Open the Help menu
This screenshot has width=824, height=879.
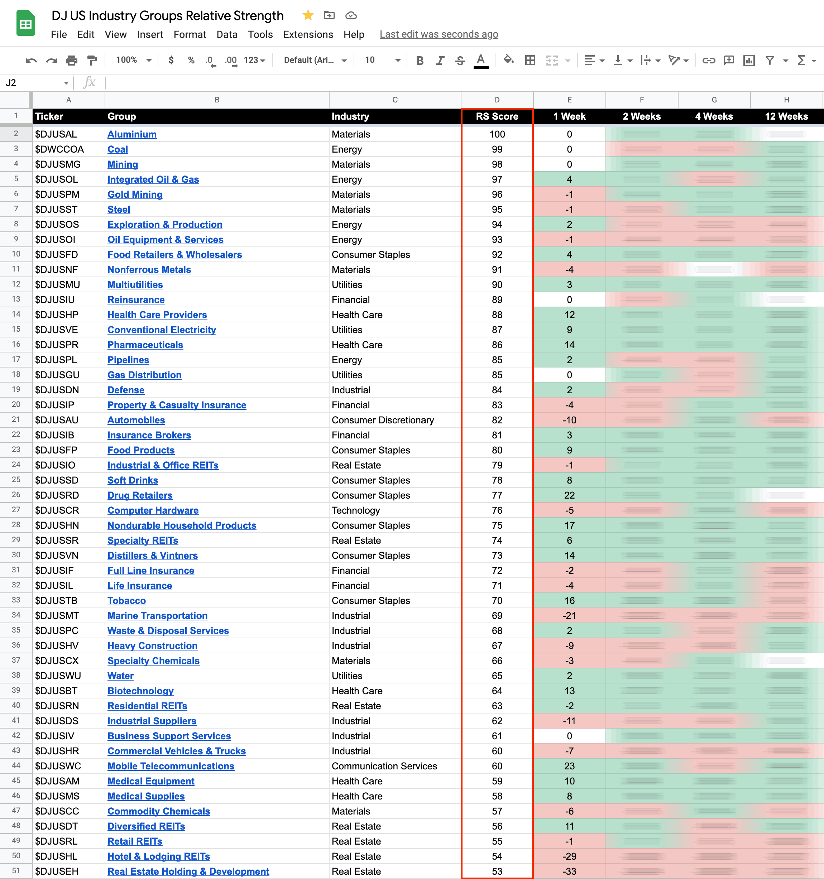click(x=354, y=34)
